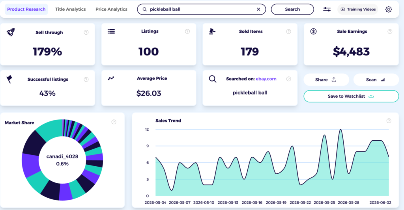Open the filter sliders icon
Viewport: 404px width, 210px height.
coord(327,9)
